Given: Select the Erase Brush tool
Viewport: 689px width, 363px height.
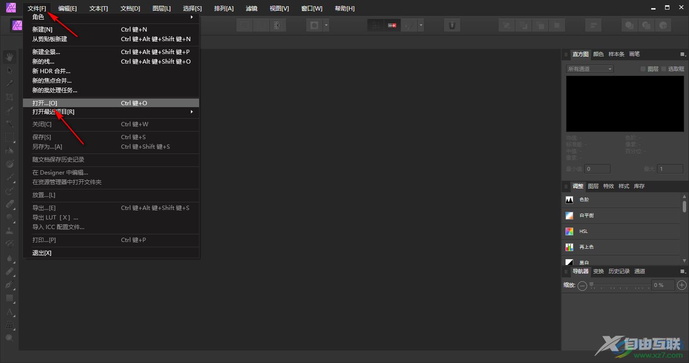Looking at the screenshot, I should pyautogui.click(x=10, y=204).
